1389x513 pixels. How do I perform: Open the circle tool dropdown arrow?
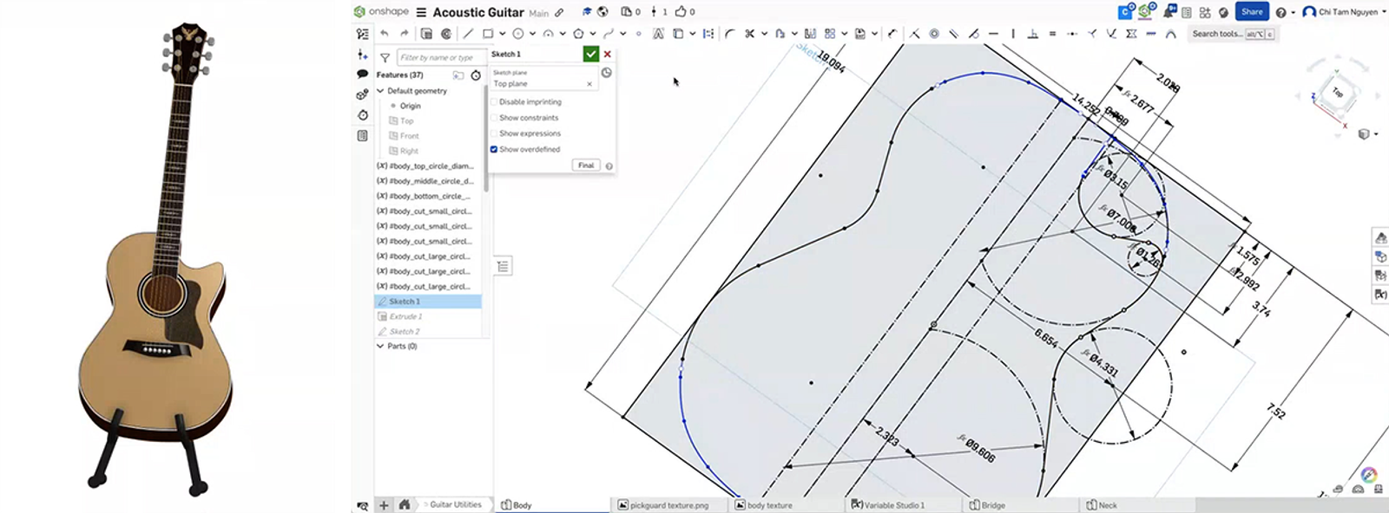click(532, 34)
